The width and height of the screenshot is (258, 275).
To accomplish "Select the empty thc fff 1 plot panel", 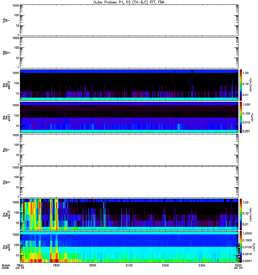I will click(129, 150).
